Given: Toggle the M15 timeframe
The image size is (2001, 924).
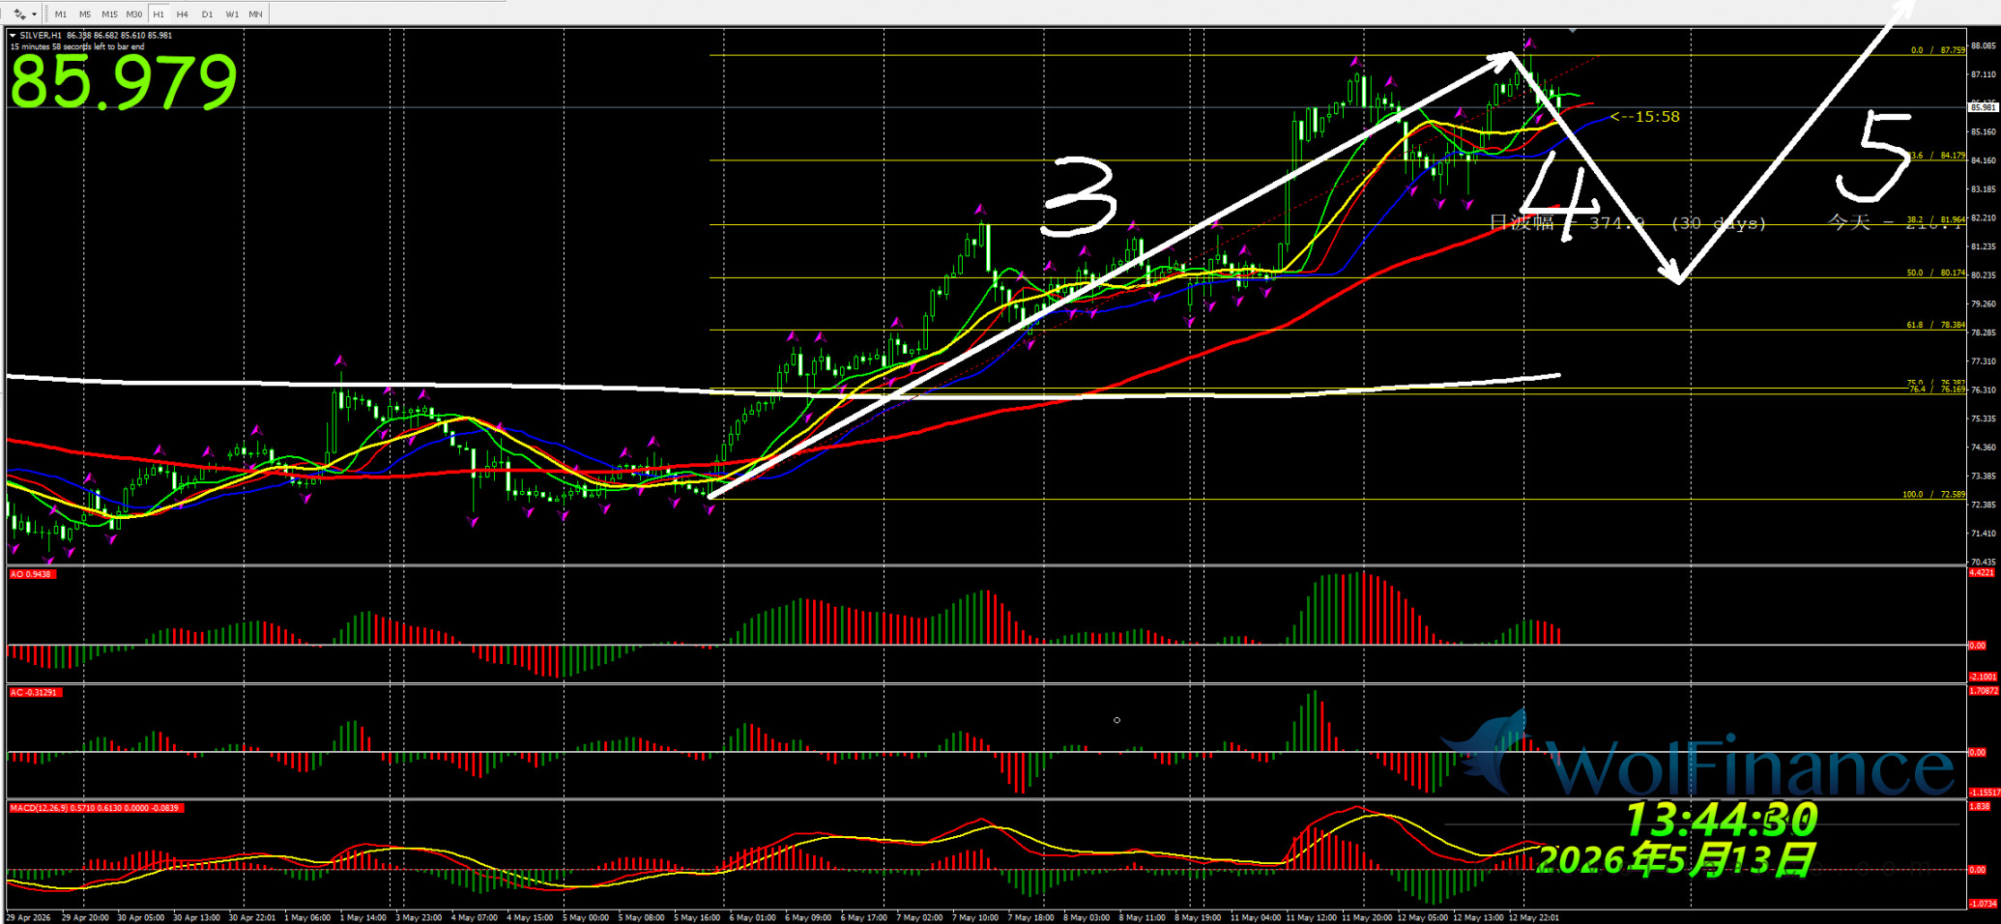Looking at the screenshot, I should [x=109, y=14].
